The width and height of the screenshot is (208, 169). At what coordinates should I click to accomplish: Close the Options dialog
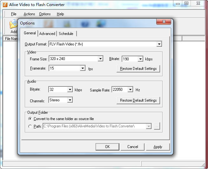pos(164,22)
